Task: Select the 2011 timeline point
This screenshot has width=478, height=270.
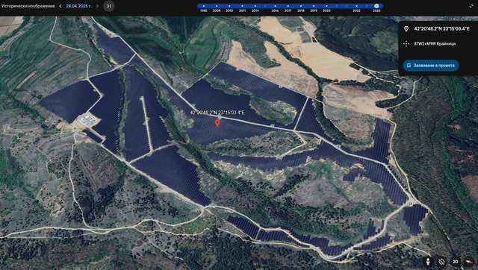Action: (x=242, y=6)
